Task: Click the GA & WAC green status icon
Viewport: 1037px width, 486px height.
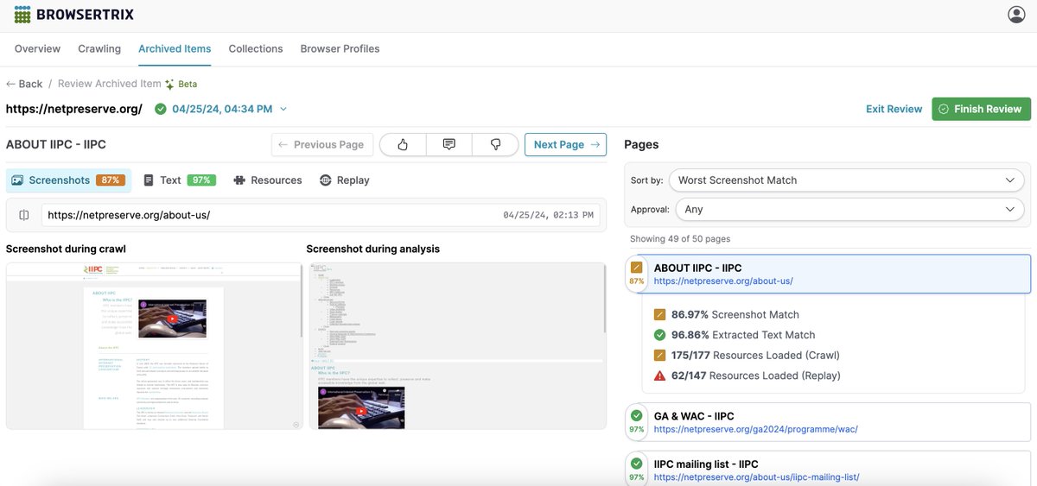Action: [x=637, y=416]
